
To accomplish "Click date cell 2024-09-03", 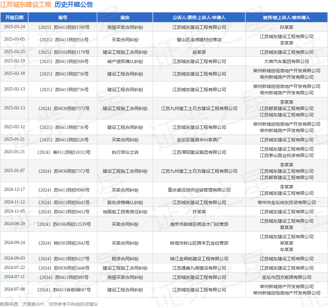I will 14,258.
